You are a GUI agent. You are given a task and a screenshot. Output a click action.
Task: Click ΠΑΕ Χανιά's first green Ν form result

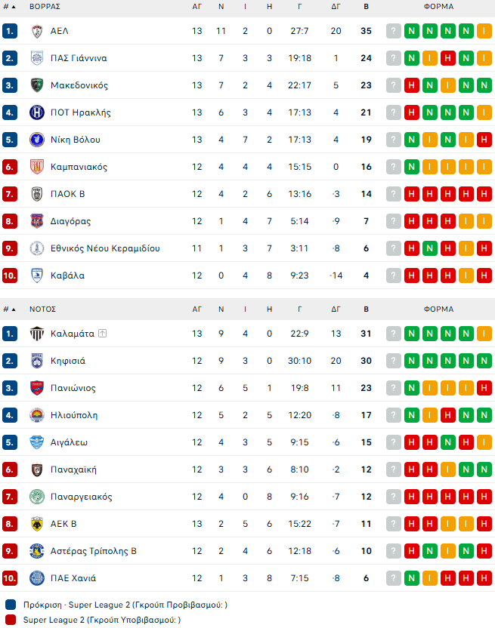point(411,578)
